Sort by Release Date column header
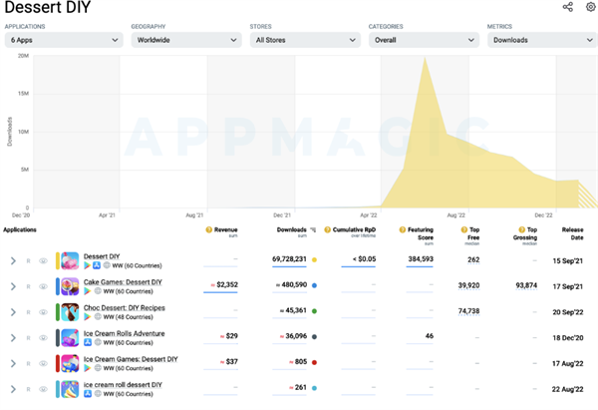598x410 pixels. 572,233
